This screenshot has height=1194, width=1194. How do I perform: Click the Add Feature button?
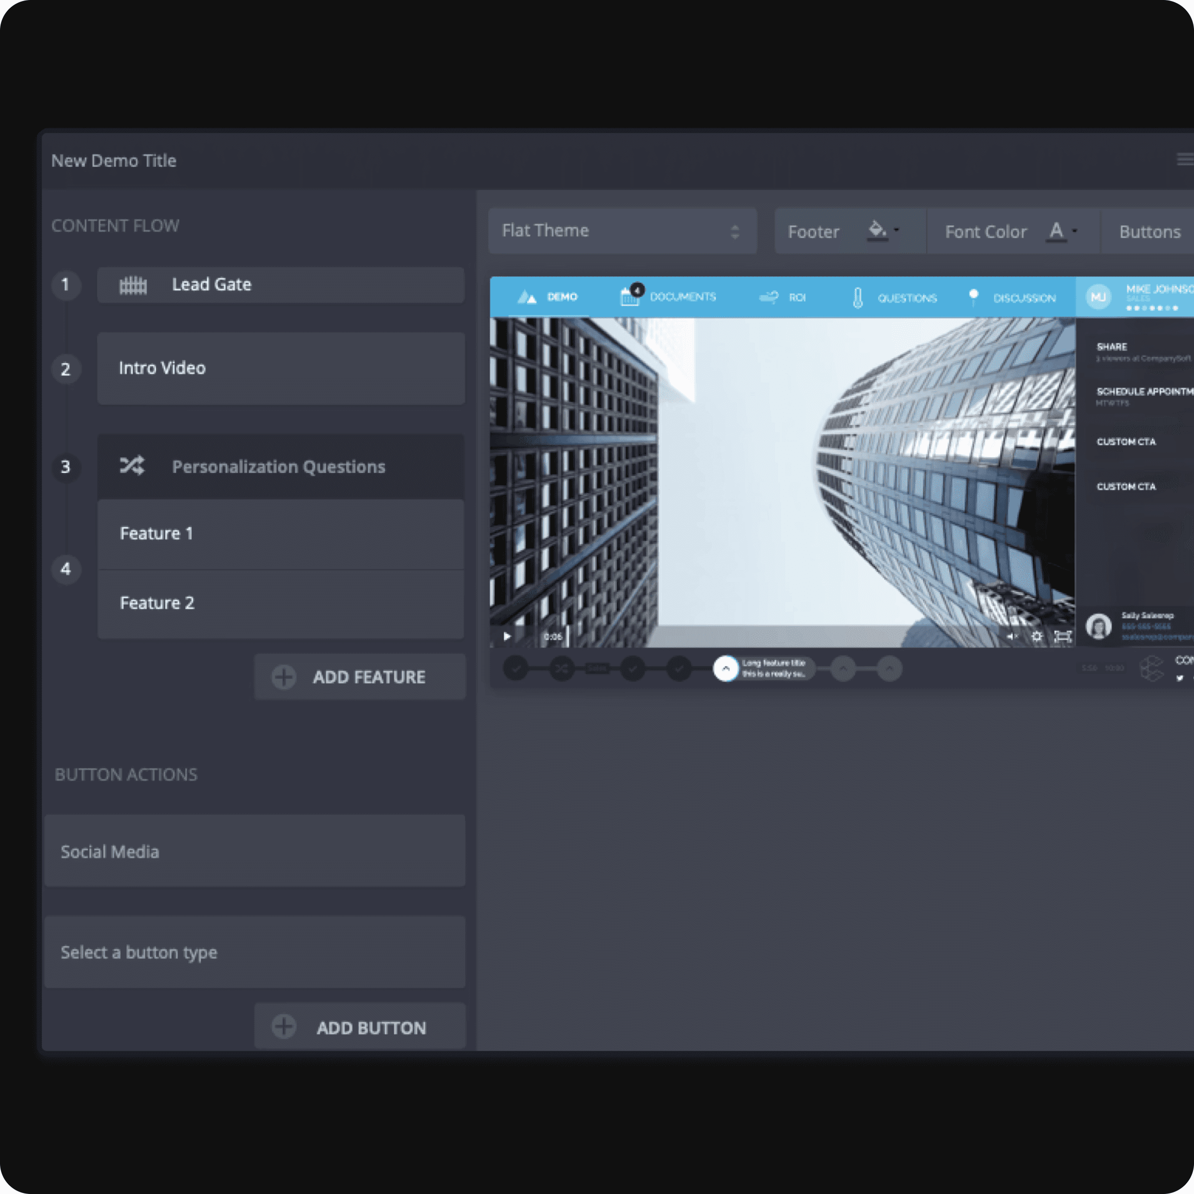(x=360, y=676)
